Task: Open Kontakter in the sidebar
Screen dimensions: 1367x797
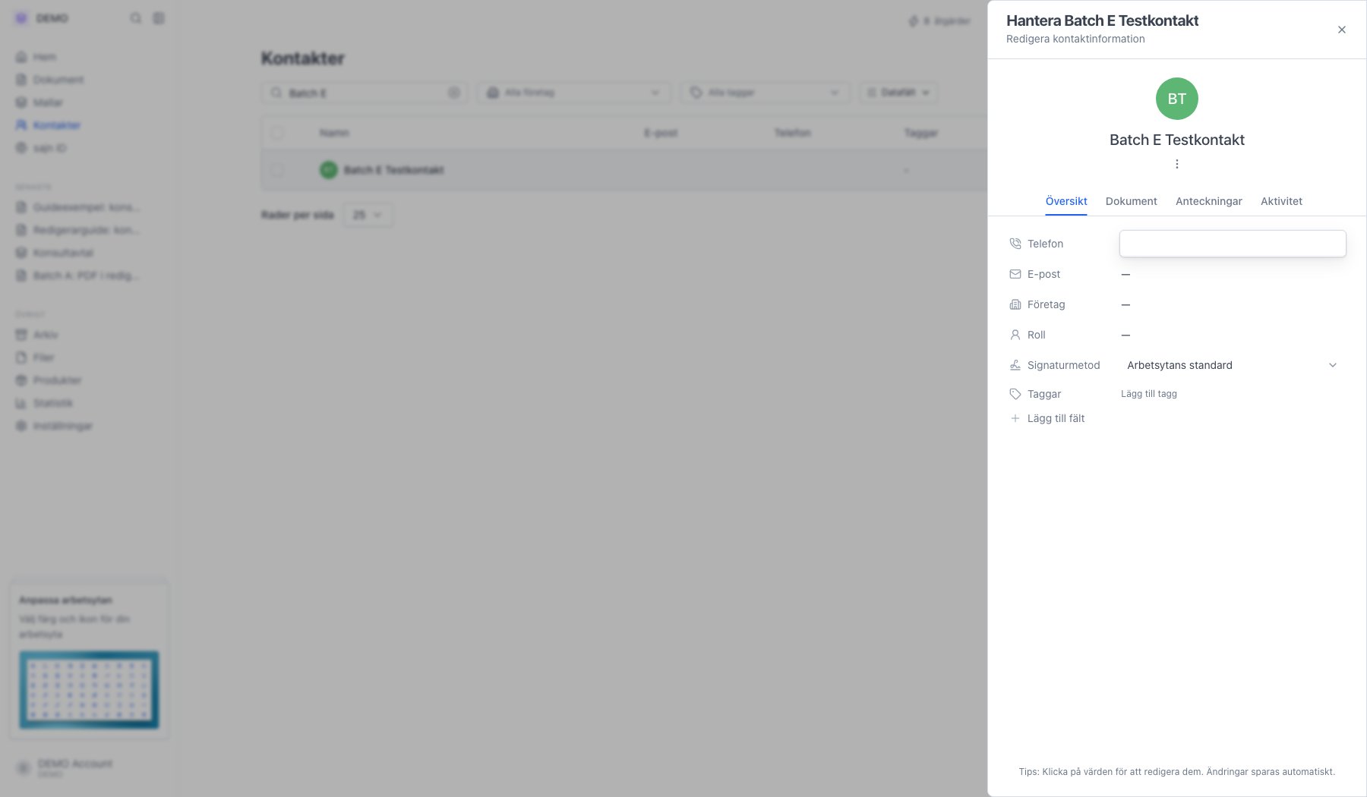Action: [x=56, y=125]
